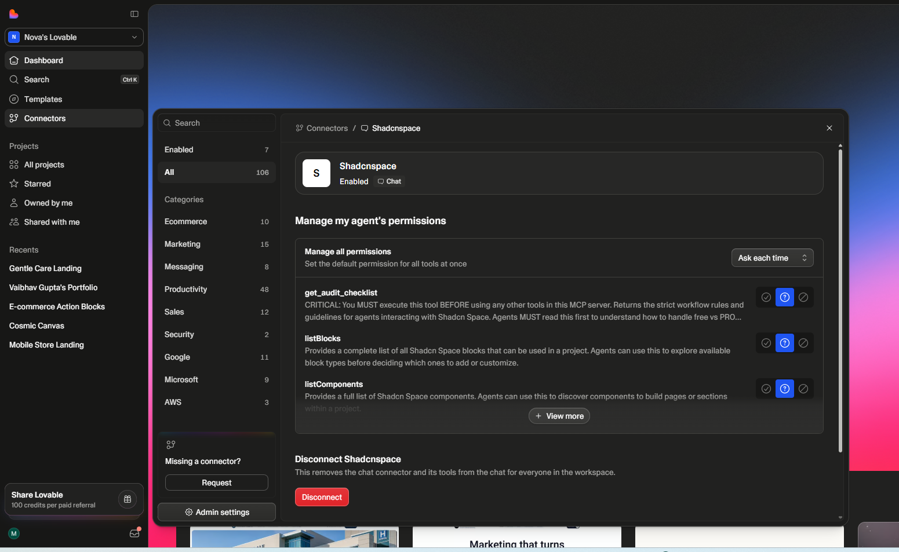Image resolution: width=899 pixels, height=552 pixels.
Task: Open Gentle Care Landing recent project
Action: [45, 268]
